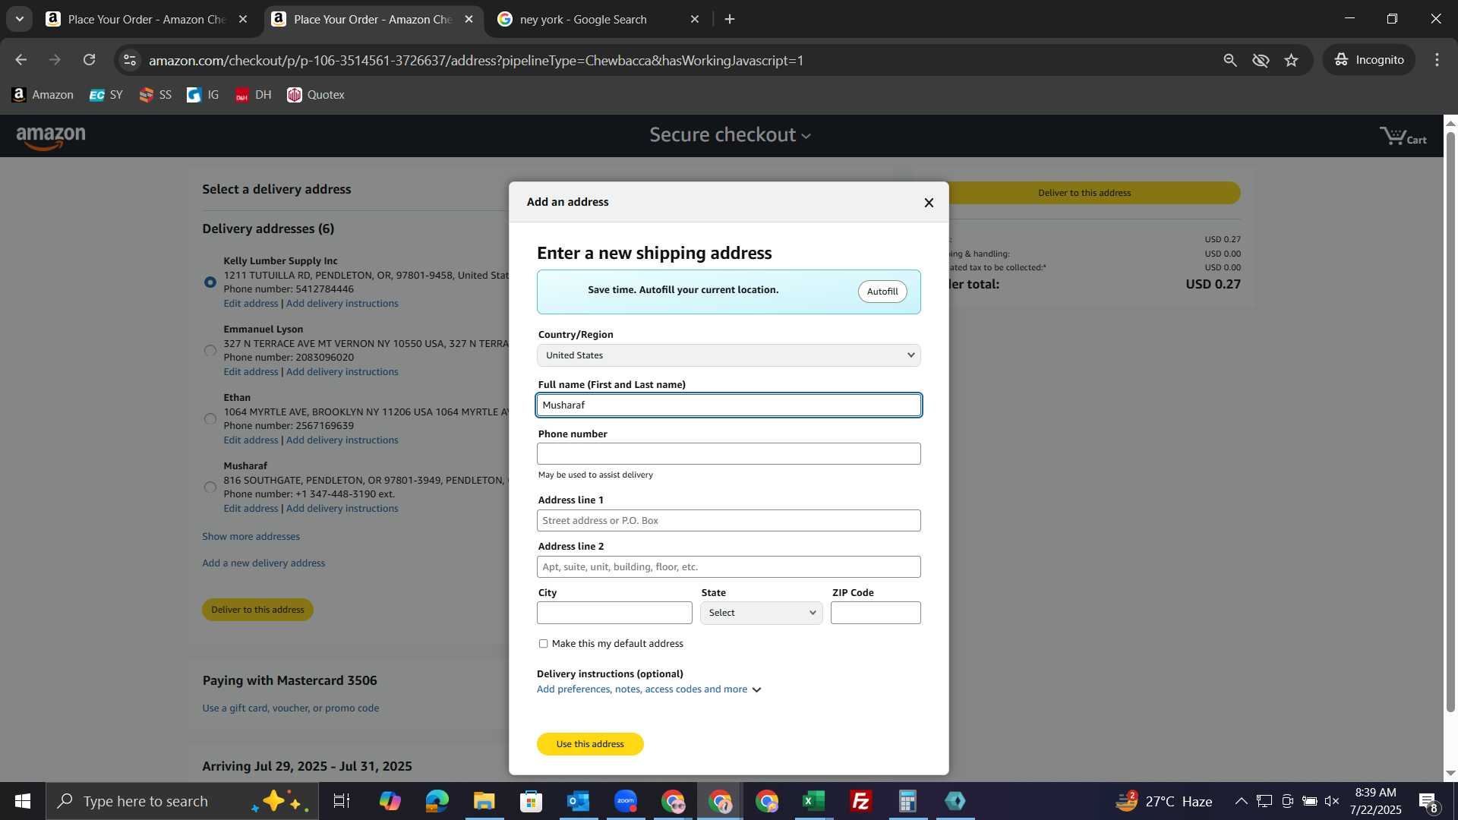The height and width of the screenshot is (820, 1458).
Task: View site information icon in address bar
Action: 130,60
